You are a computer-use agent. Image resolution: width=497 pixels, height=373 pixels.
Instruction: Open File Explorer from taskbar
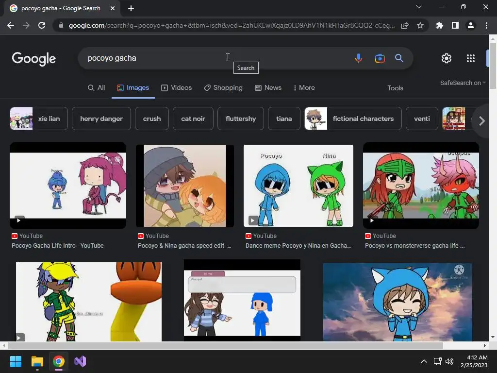pyautogui.click(x=37, y=361)
